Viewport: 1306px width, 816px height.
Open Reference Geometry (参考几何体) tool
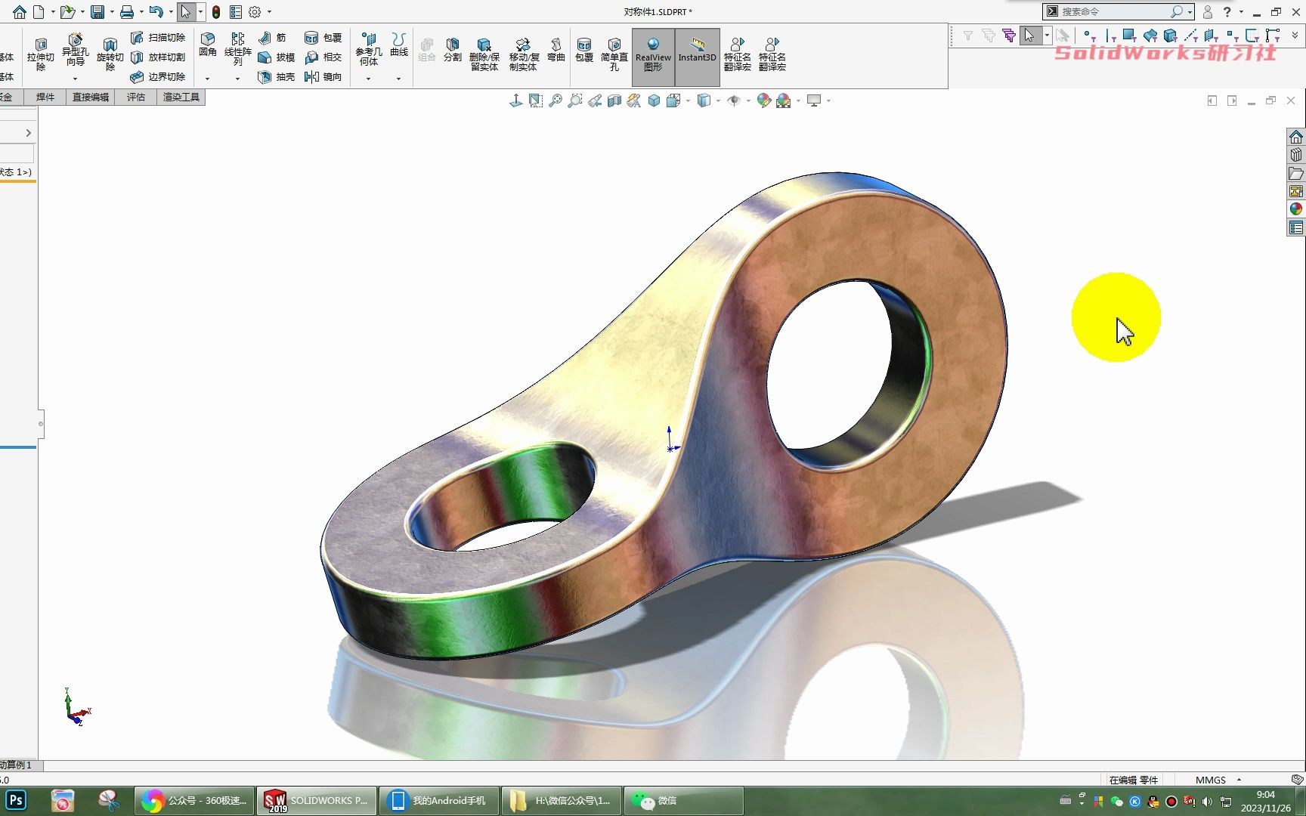pos(368,50)
